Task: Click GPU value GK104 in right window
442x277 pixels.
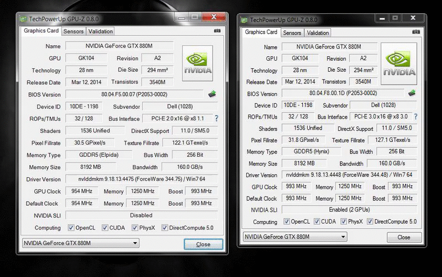Action: (x=300, y=58)
